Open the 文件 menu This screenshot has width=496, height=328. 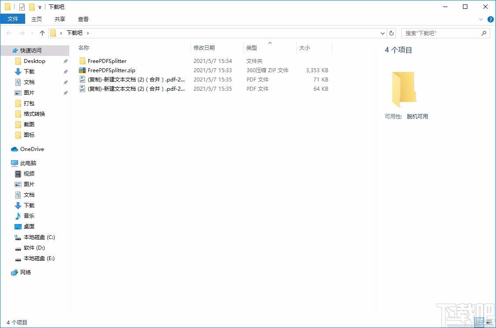click(13, 19)
